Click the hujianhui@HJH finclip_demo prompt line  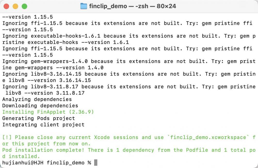[x=46, y=163]
